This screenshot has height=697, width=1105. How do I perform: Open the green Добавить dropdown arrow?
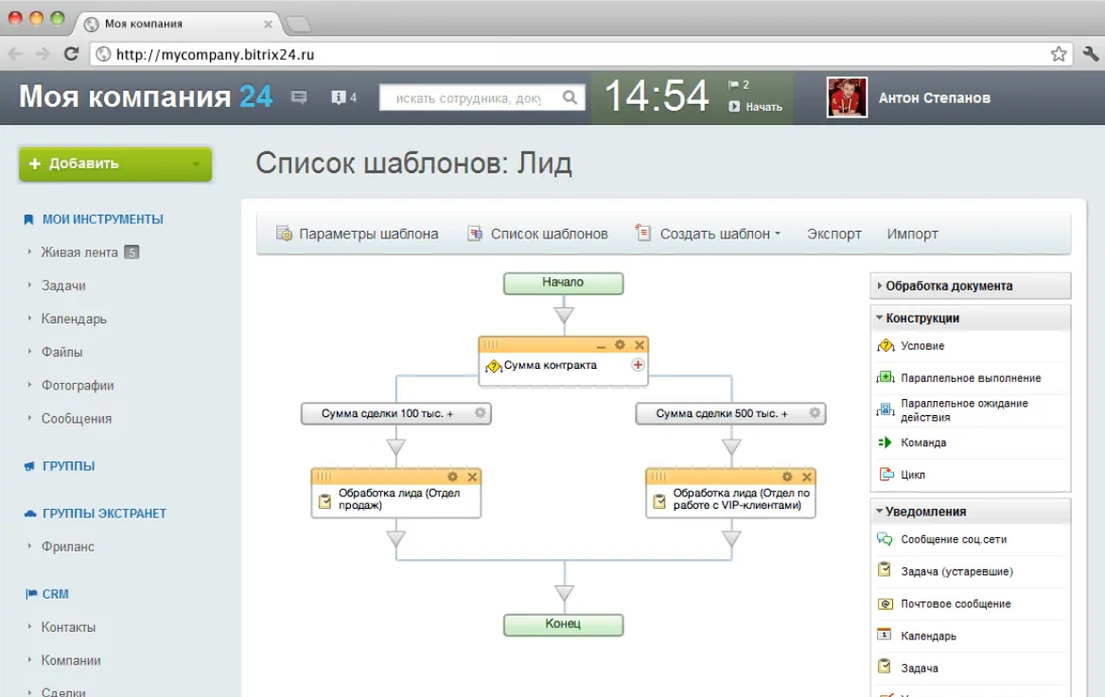tap(196, 164)
